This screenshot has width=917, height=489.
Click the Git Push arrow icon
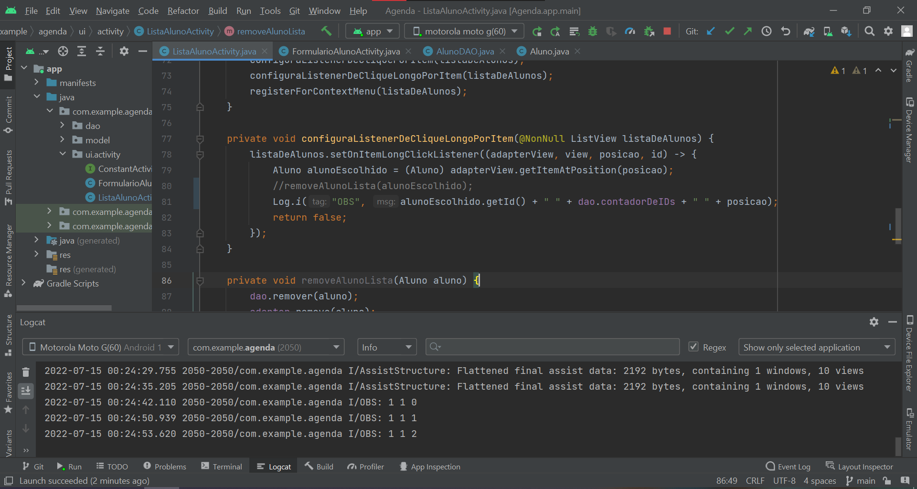(748, 31)
